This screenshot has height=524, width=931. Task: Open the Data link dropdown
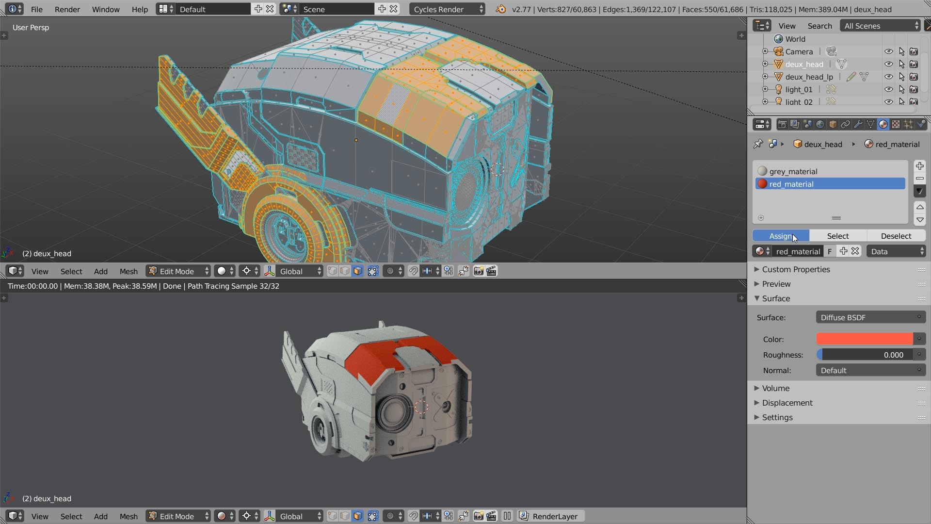click(896, 251)
